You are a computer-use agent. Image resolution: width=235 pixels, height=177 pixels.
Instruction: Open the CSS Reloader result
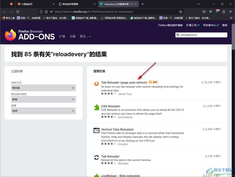[x=111, y=106]
